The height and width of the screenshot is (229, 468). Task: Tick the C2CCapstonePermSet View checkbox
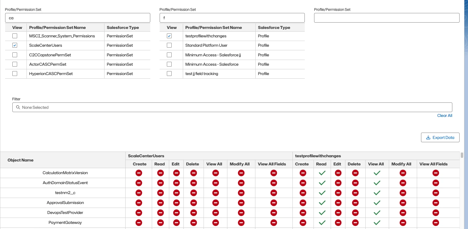15,55
